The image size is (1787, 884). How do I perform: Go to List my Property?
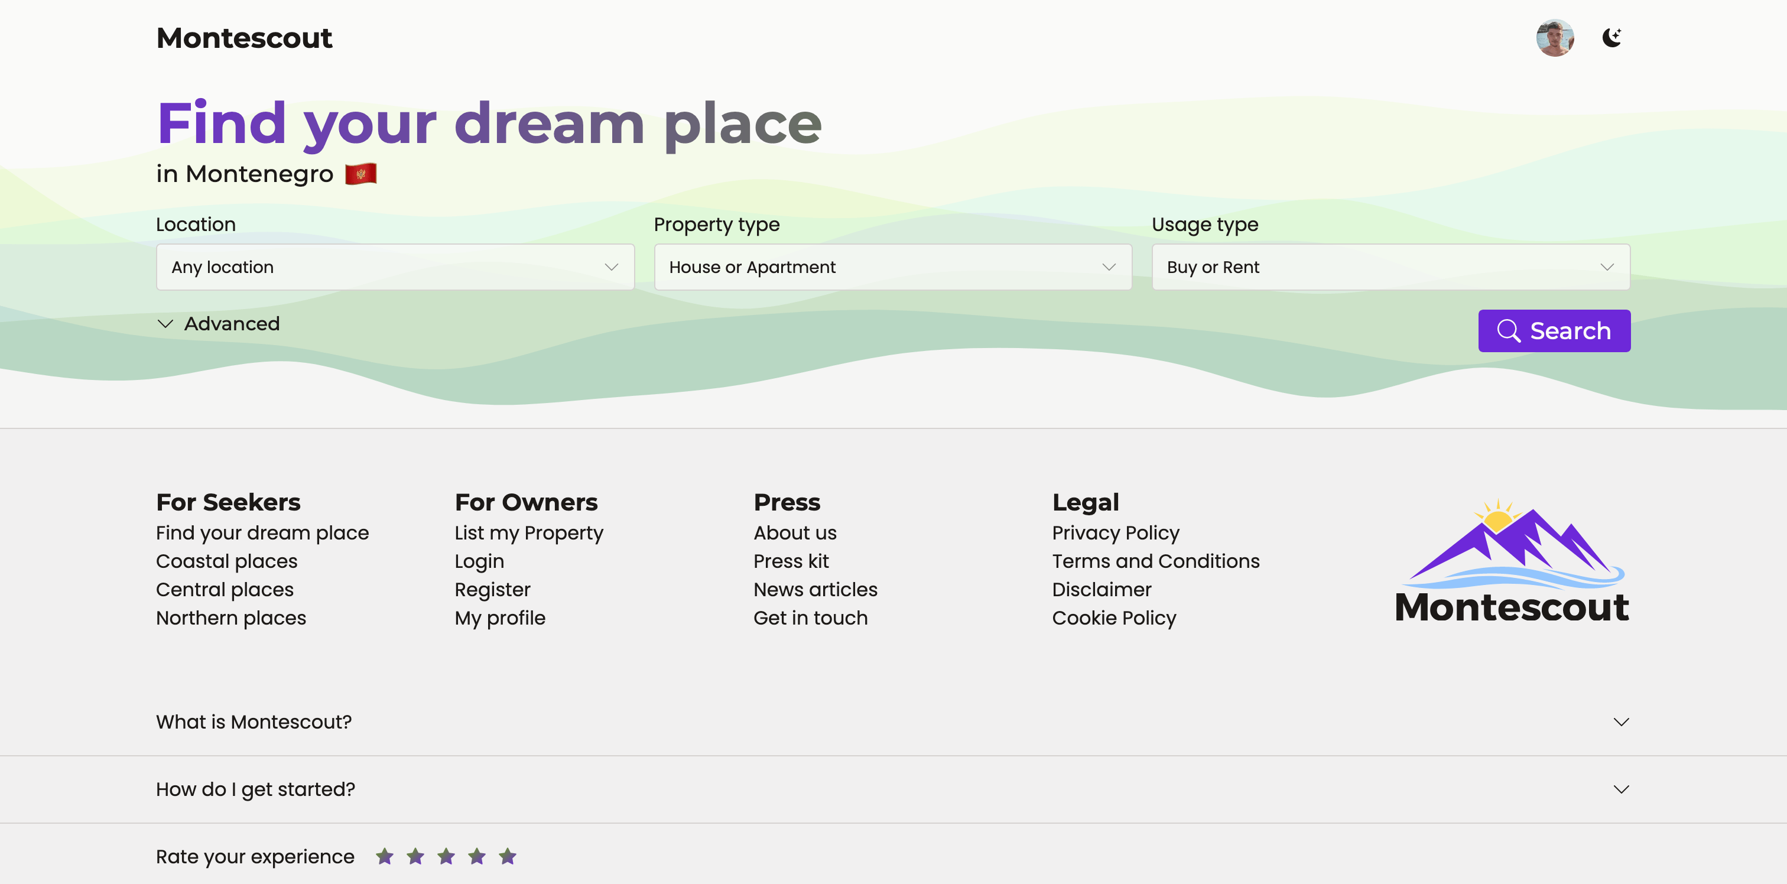529,533
